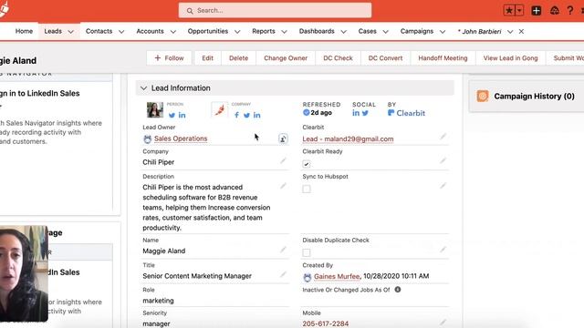Open the Campaigns tab dropdown chevron

click(443, 32)
